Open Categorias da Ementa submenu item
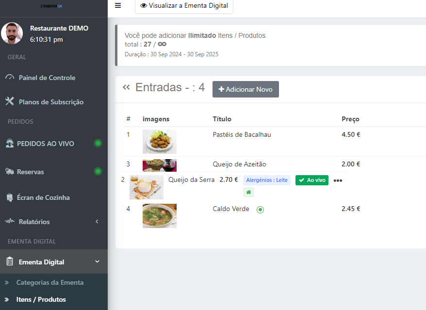Image resolution: width=426 pixels, height=310 pixels. [49, 282]
